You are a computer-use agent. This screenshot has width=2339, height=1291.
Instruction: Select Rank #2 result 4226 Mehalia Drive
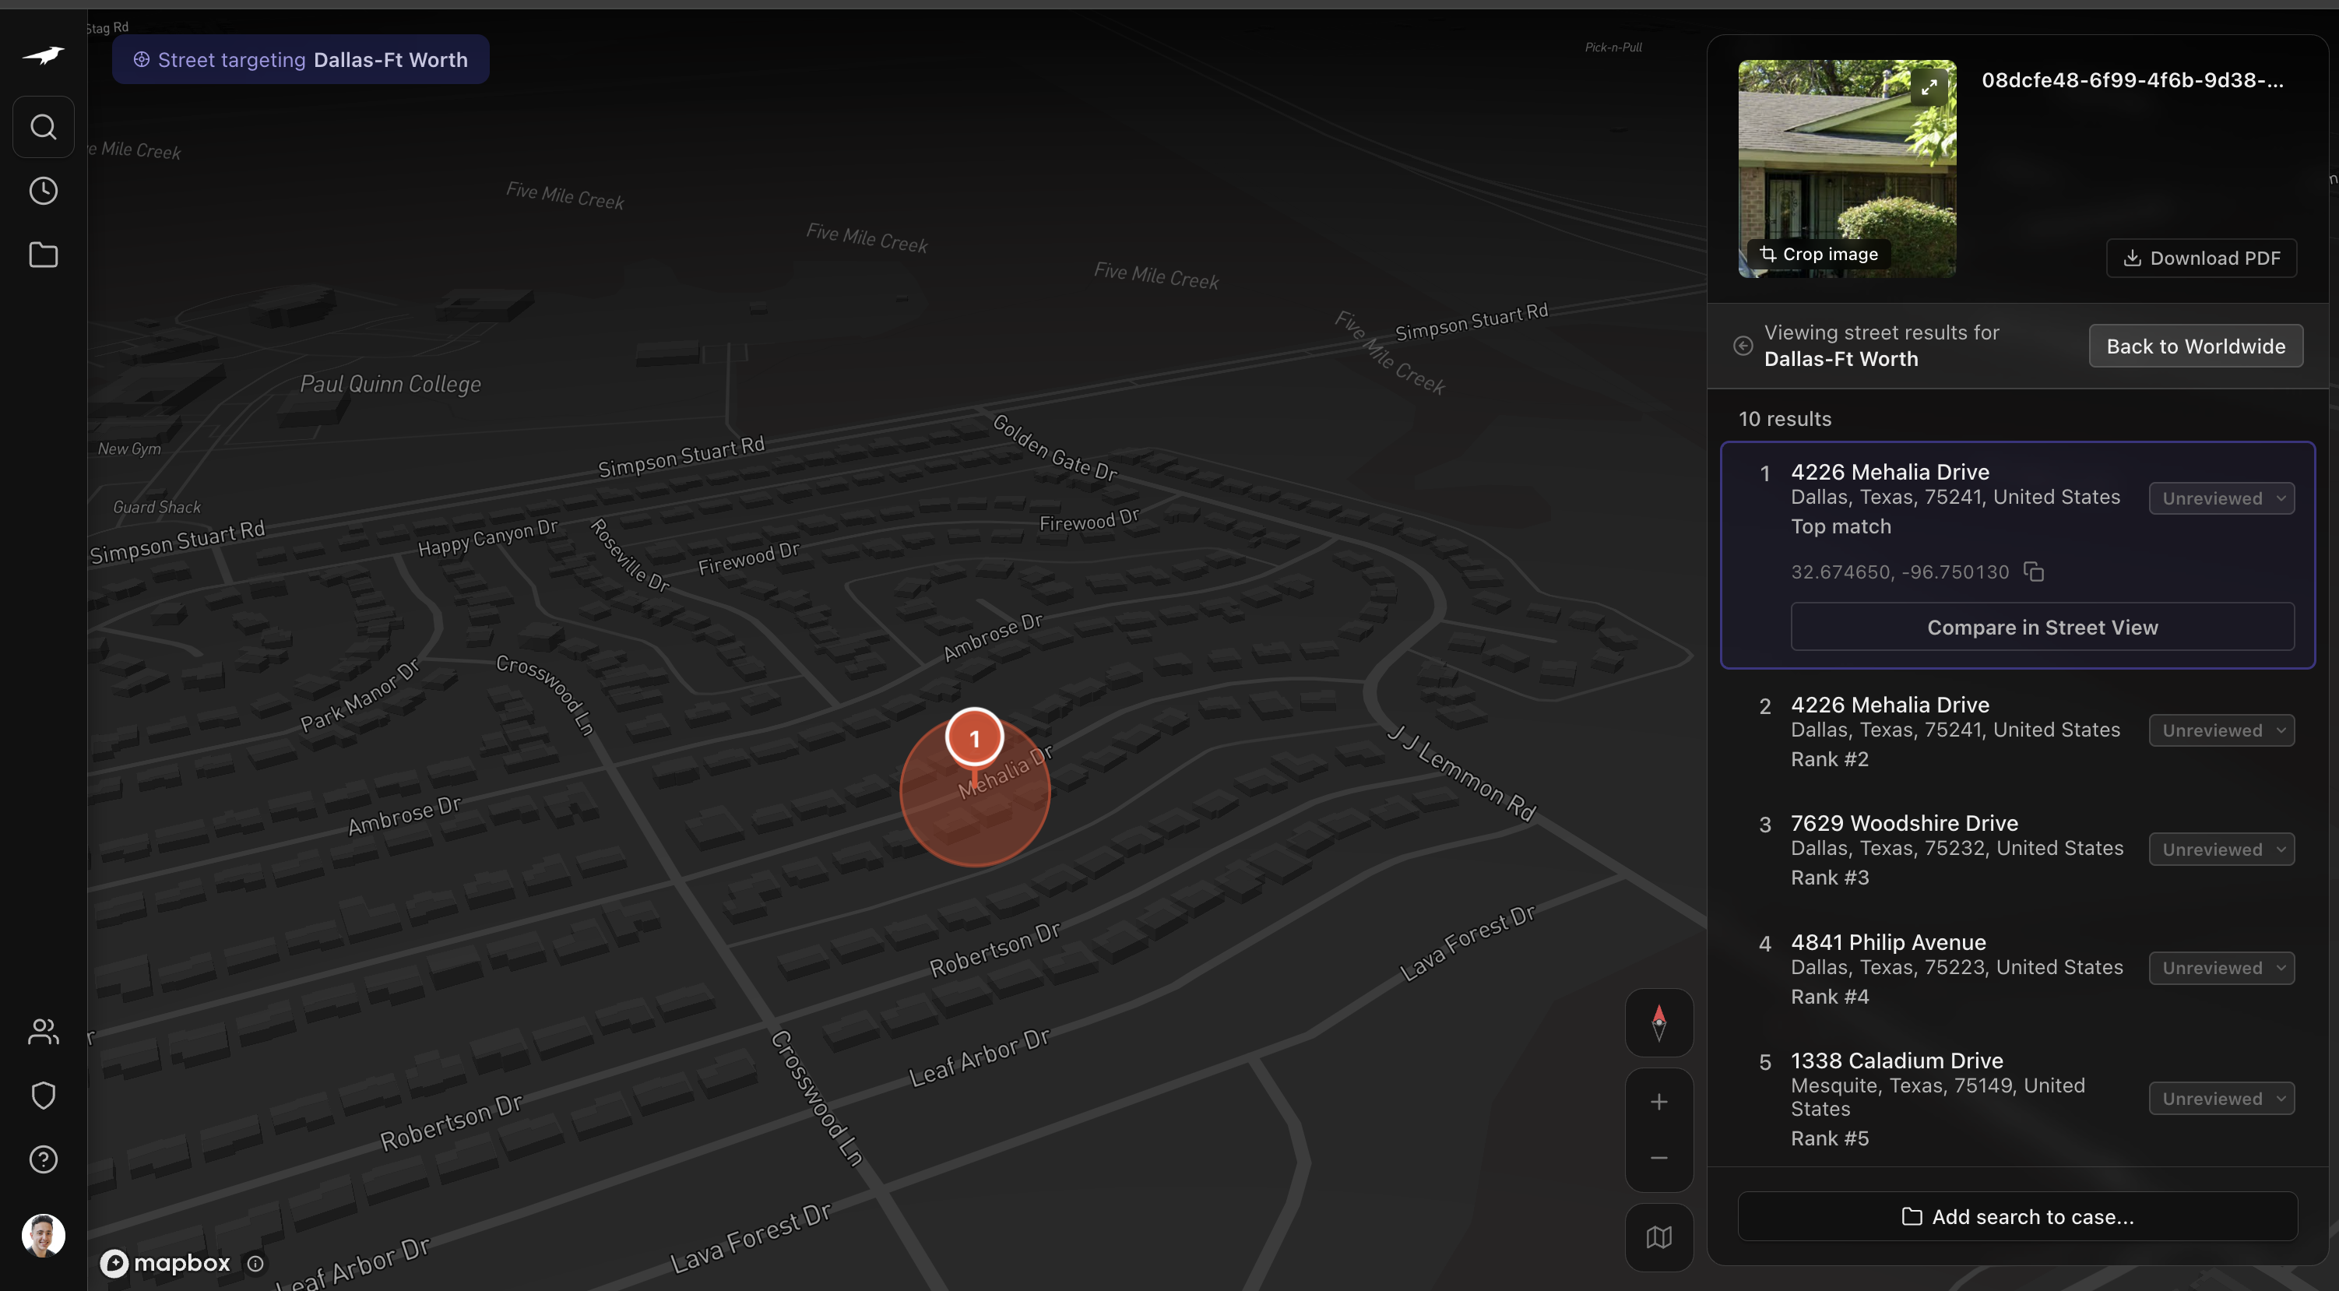[x=2017, y=731]
